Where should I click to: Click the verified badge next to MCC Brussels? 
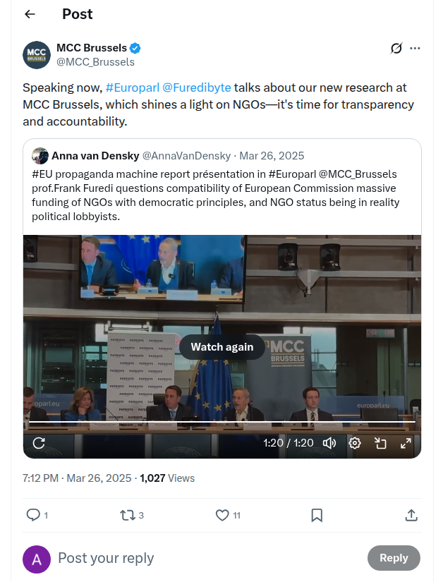(134, 47)
